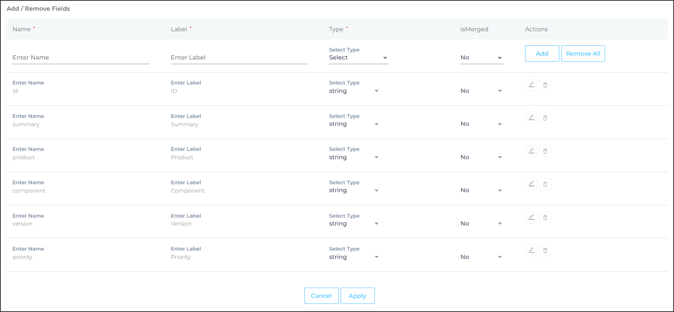Remove the version field using trash icon
The image size is (674, 312).
(545, 217)
